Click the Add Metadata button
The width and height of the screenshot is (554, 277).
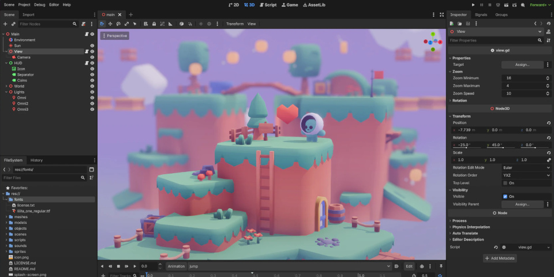click(x=500, y=258)
